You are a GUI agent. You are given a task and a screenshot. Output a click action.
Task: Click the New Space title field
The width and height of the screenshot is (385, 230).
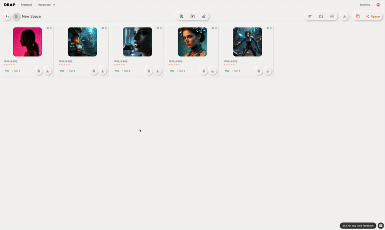31,16
